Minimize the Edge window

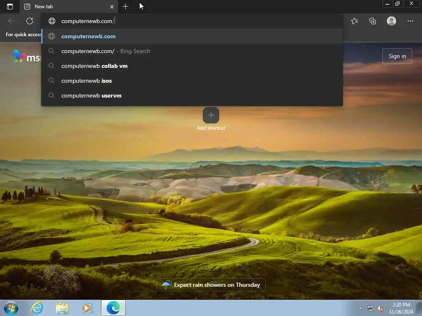tap(387, 4)
